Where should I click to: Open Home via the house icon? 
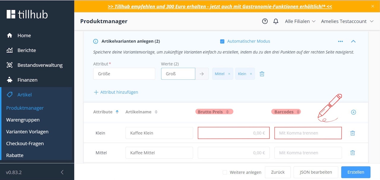(10, 35)
